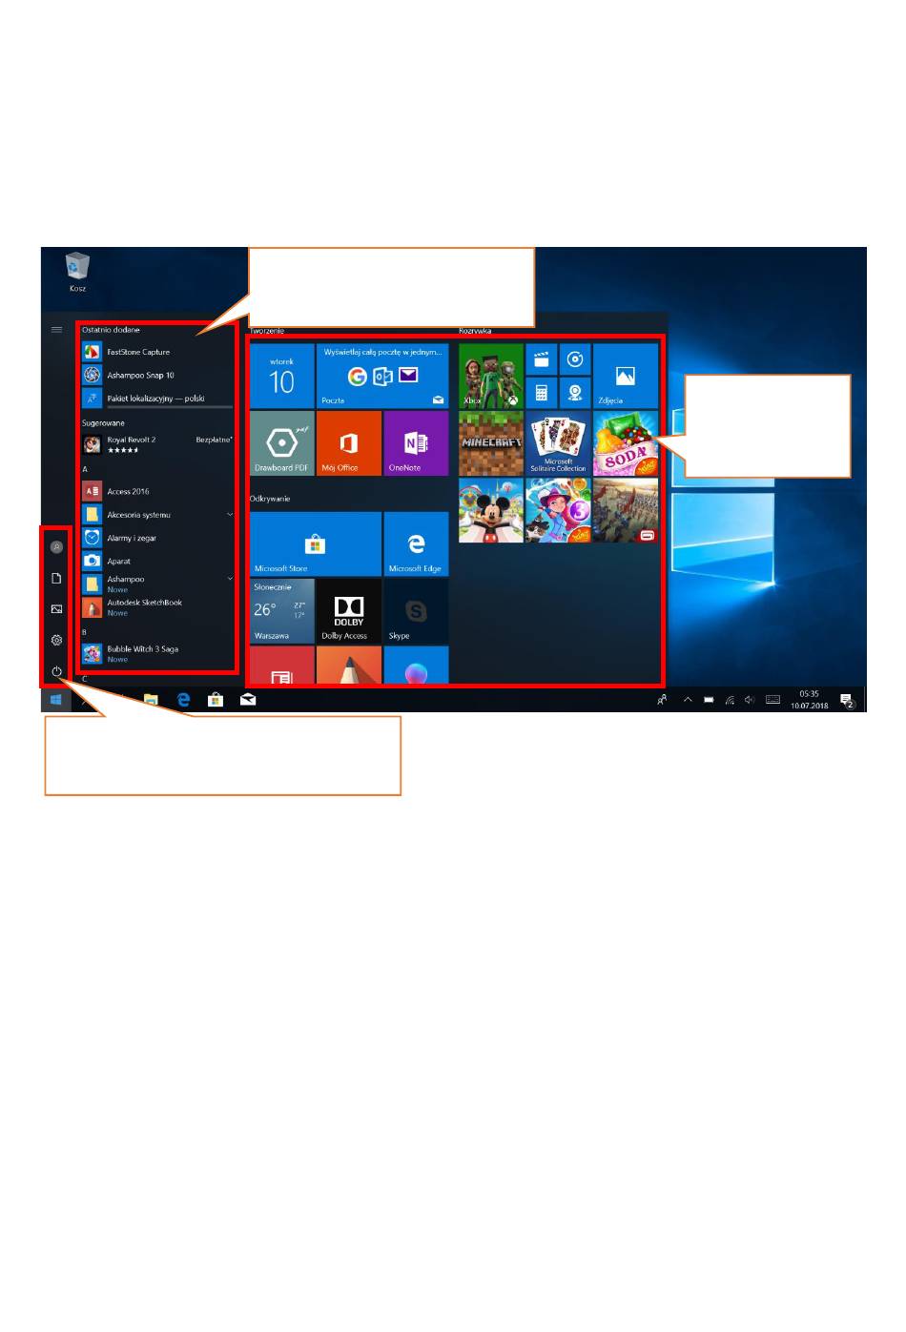
Task: Select the suggested app Royal Revolt 2
Action: coord(157,444)
